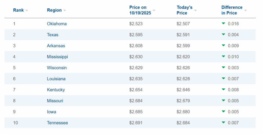Click the Rank column header
Screen dimensions: 263x134
pos(18,10)
